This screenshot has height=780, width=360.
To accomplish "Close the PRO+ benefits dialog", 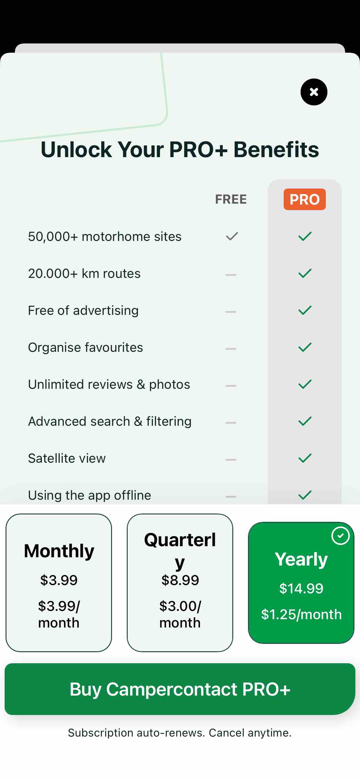I will point(314,92).
